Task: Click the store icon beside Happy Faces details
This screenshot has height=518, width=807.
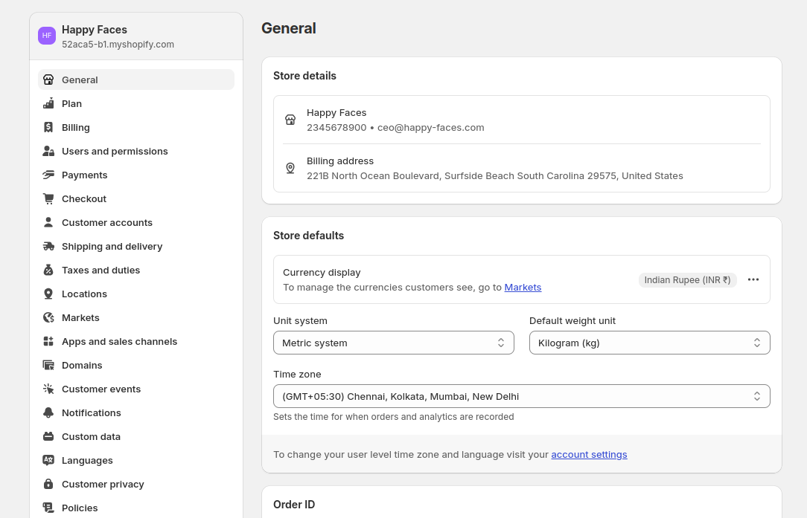Action: [x=290, y=120]
